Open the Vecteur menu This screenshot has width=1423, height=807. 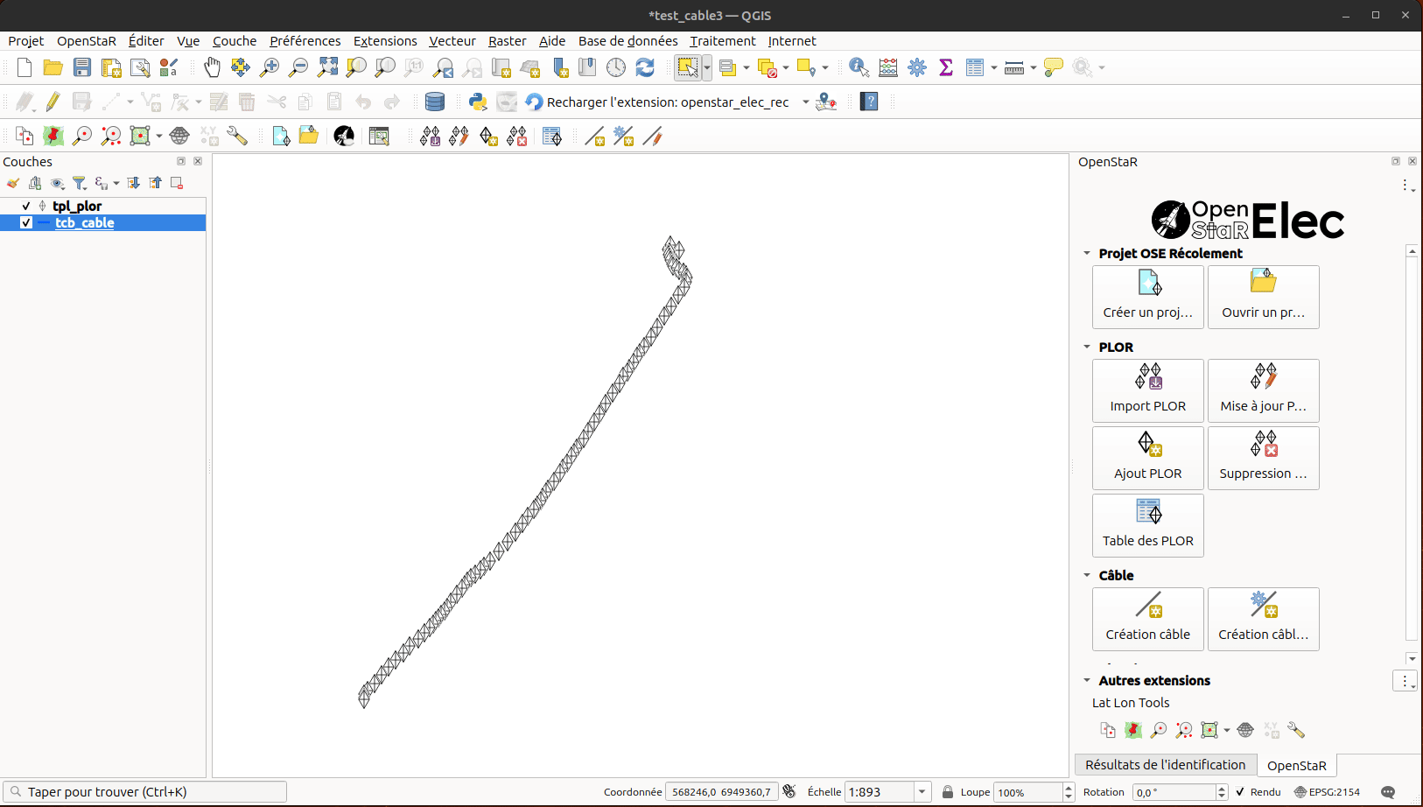[452, 41]
